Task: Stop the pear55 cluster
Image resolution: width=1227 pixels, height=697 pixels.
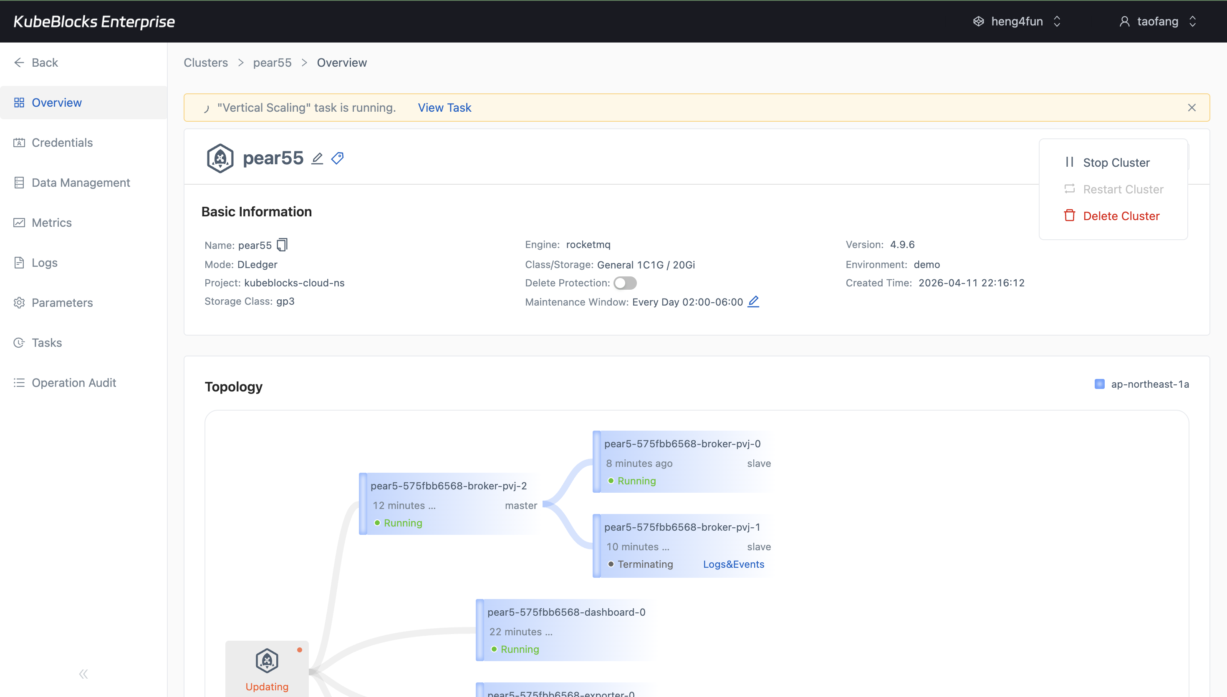Action: (x=1116, y=162)
